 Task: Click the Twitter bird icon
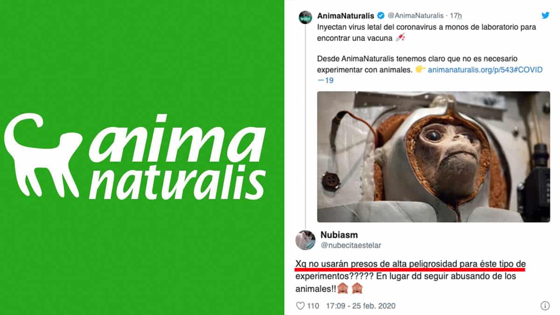pyautogui.click(x=546, y=15)
